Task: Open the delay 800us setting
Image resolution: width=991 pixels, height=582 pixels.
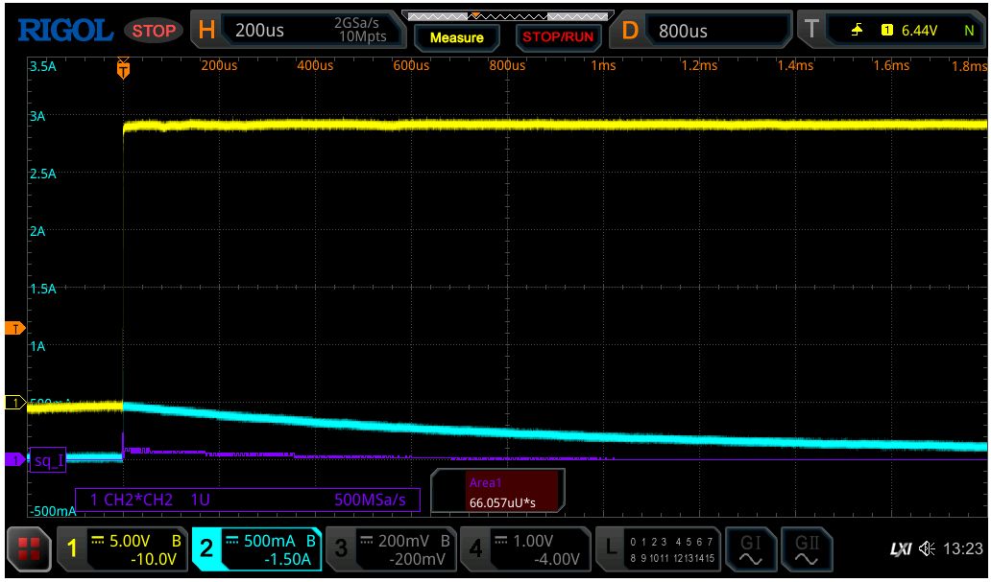Action: [703, 31]
